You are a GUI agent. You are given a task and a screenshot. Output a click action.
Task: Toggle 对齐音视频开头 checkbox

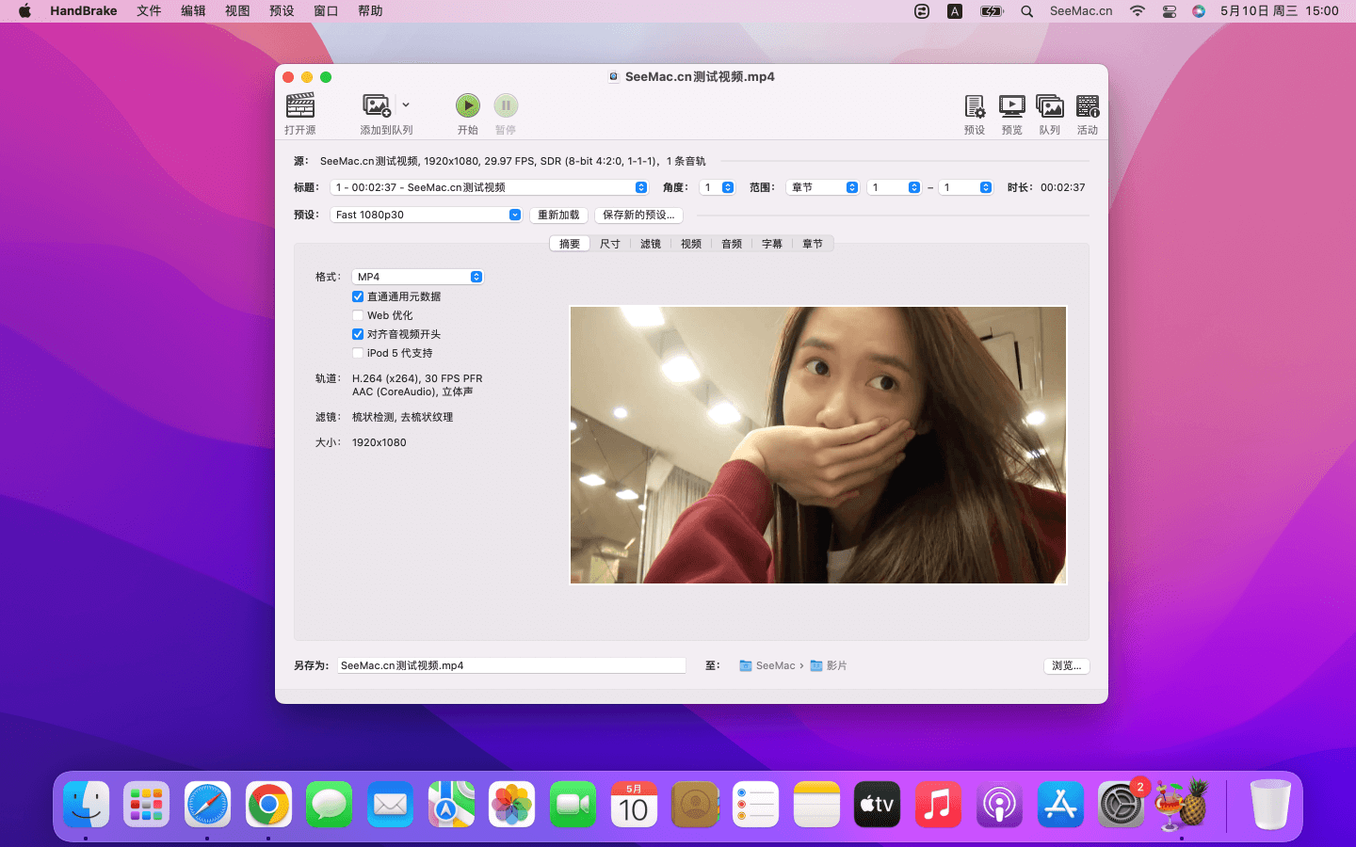(x=358, y=334)
